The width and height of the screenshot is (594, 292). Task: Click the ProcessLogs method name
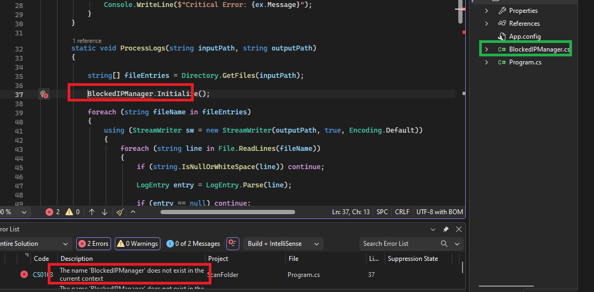click(x=142, y=48)
